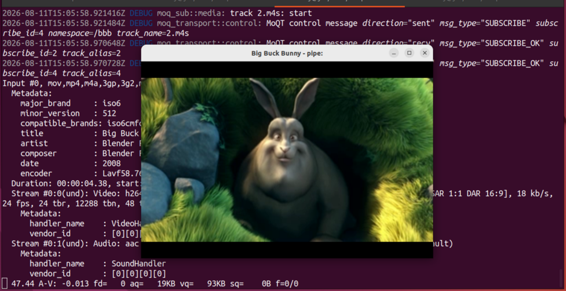
Task: Click 'track_alias=4' in the terminal
Action: (x=91, y=73)
